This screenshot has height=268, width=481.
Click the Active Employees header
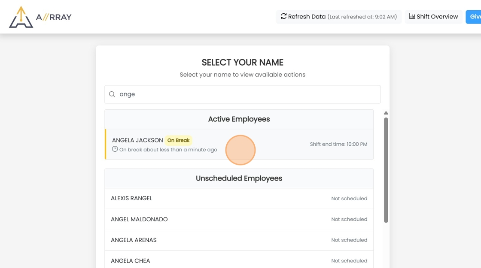coord(239,119)
